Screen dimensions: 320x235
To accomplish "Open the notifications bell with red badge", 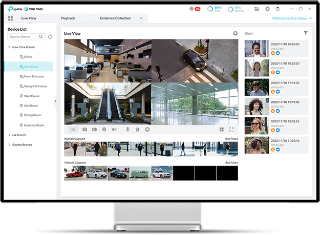I will tap(191, 9).
